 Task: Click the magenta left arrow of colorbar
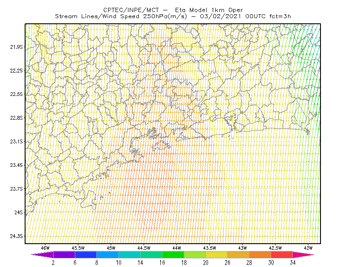[x=42, y=254]
